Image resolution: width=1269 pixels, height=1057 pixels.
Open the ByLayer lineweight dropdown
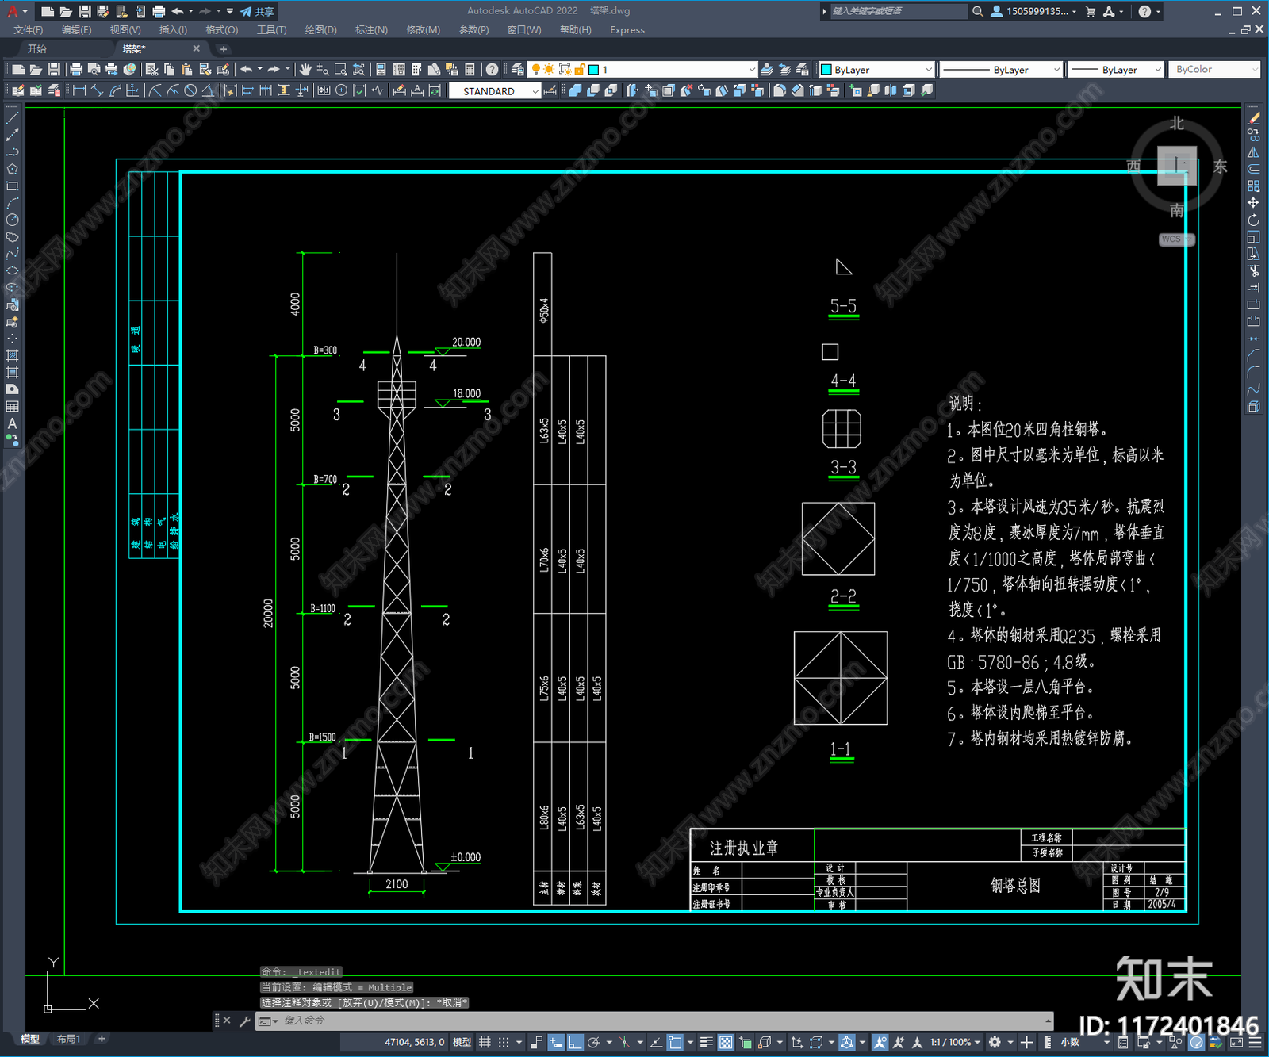point(1157,70)
